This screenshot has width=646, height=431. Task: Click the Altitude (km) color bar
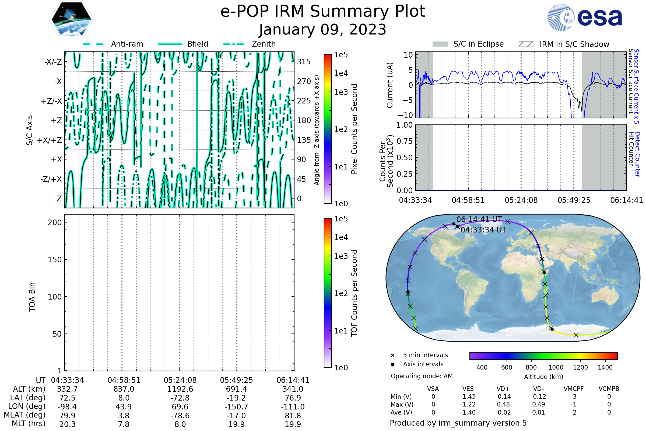(x=543, y=356)
